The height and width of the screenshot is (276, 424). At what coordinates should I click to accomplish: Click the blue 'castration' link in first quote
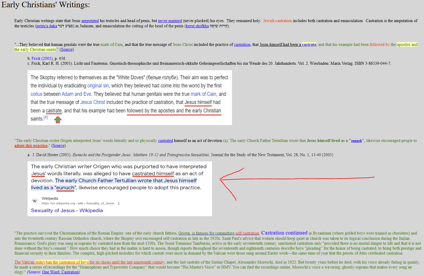point(242,45)
